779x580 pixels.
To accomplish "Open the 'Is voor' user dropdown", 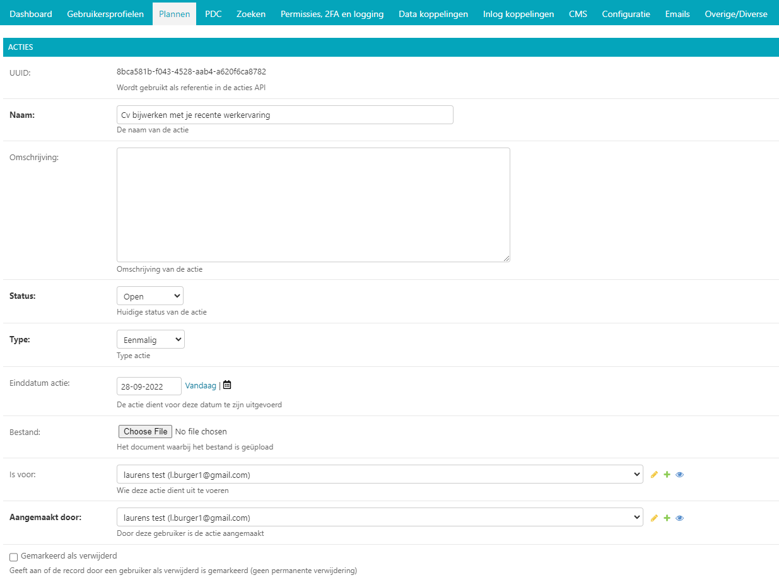I will 379,475.
